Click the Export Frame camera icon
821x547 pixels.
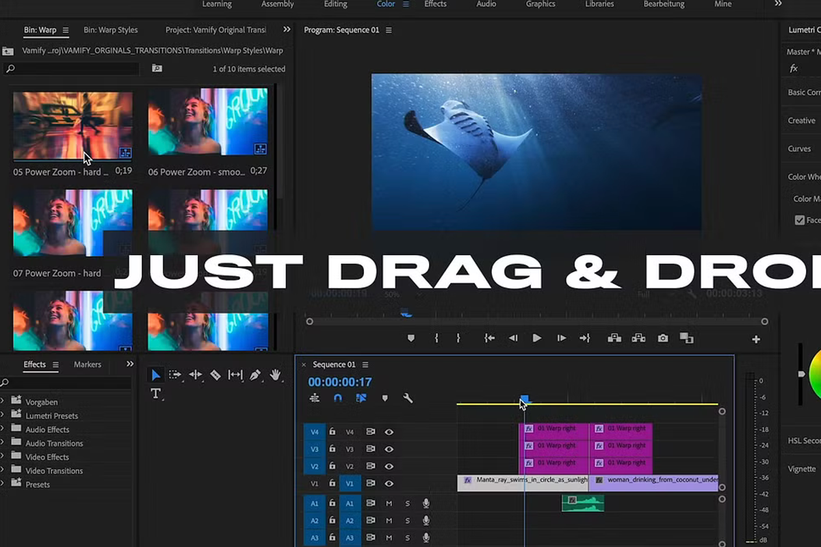point(662,338)
